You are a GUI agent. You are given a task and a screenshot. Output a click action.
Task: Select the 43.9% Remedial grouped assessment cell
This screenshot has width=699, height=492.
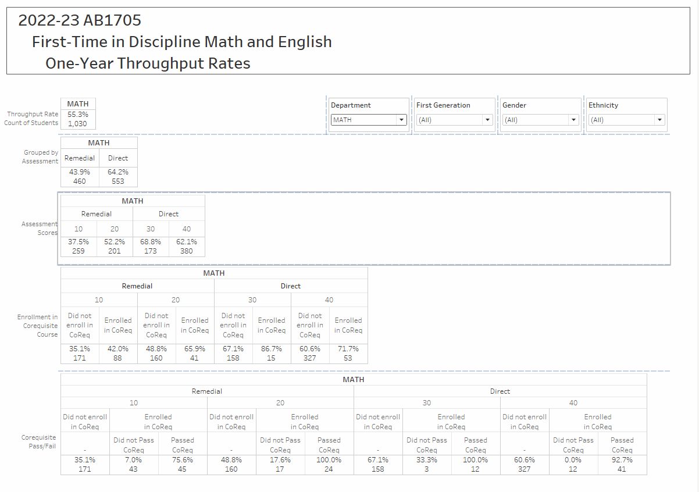point(80,172)
